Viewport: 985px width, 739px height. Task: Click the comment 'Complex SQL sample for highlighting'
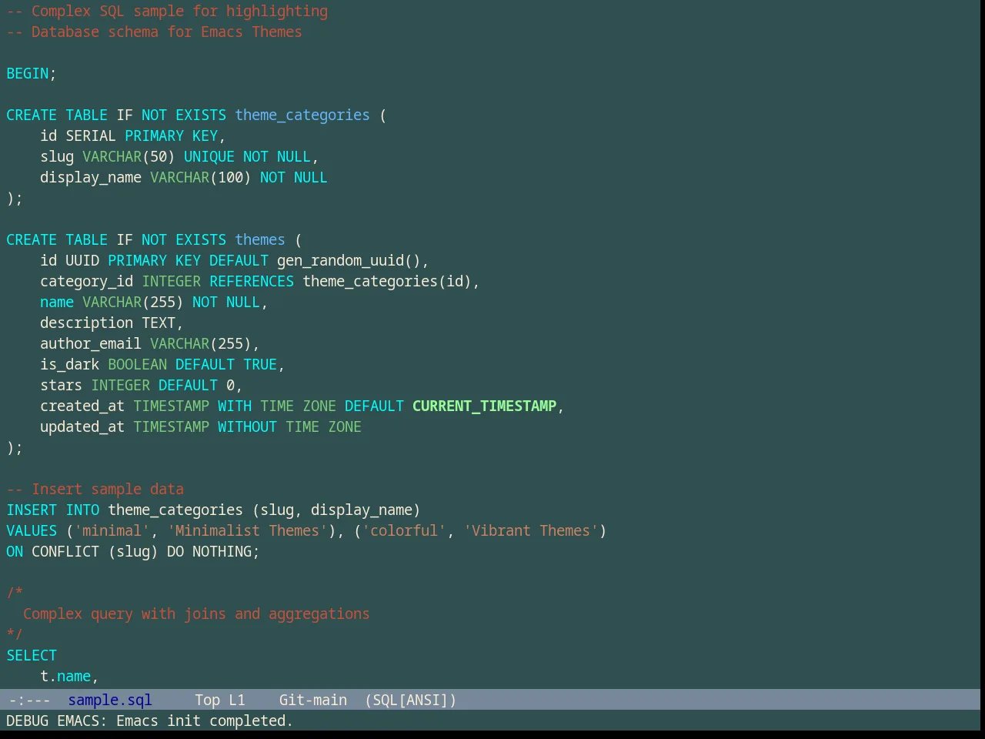(179, 11)
